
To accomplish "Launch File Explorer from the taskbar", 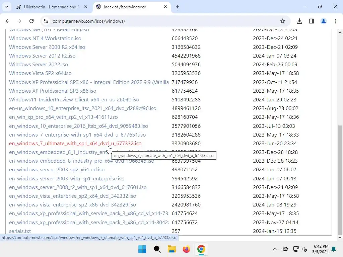I will [x=172, y=249].
